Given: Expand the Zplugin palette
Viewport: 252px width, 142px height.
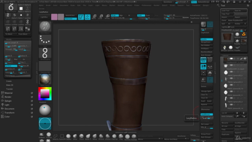Looking at the screenshot, I should (x=8, y=101).
